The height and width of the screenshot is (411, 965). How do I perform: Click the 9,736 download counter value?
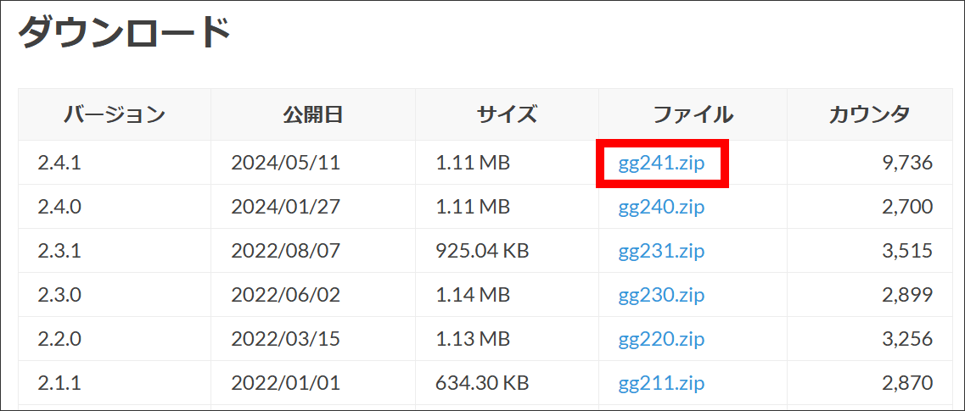(907, 163)
